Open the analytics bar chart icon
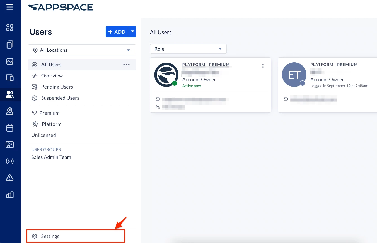The height and width of the screenshot is (243, 377). point(10,195)
